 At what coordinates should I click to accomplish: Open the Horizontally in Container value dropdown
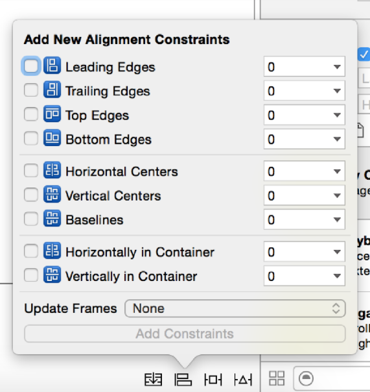pos(305,252)
